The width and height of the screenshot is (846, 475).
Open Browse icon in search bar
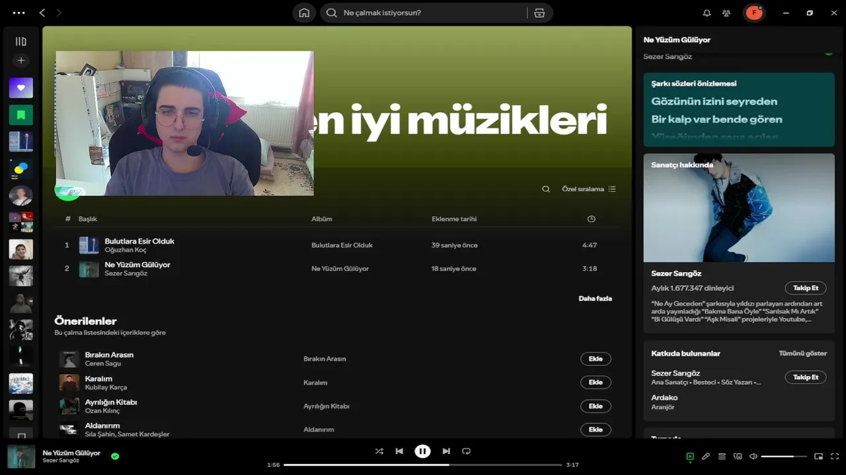(539, 13)
